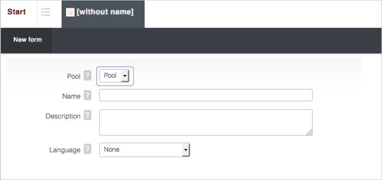Click the Description textarea resize grip

pyautogui.click(x=309, y=132)
